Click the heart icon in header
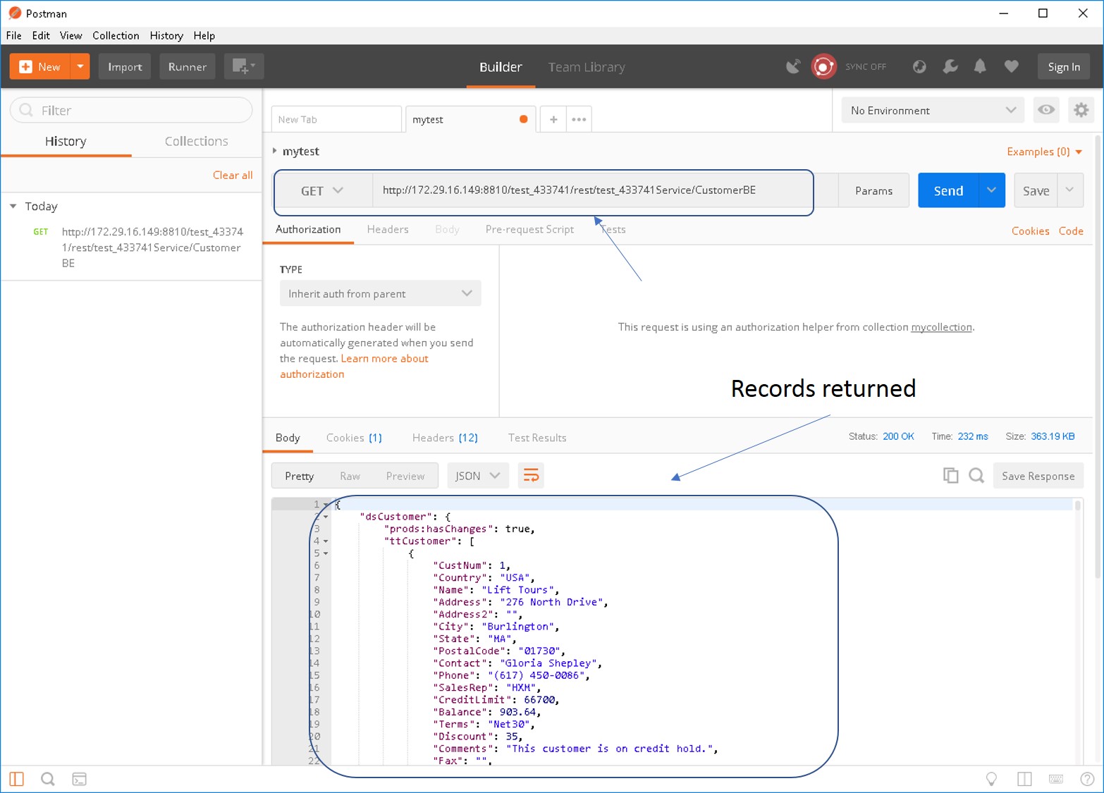The height and width of the screenshot is (793, 1104). [x=1011, y=66]
